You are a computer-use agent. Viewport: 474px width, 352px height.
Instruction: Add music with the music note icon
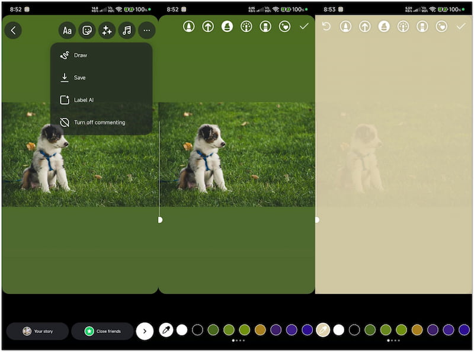click(x=127, y=31)
